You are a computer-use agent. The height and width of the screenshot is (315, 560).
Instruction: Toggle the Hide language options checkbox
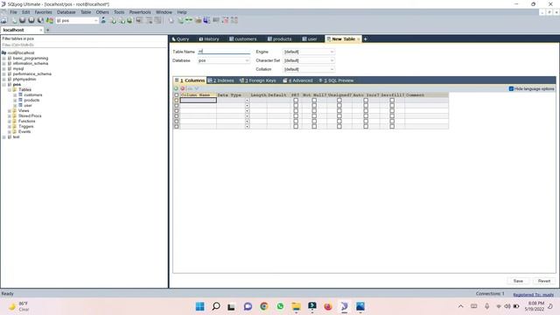pos(511,88)
